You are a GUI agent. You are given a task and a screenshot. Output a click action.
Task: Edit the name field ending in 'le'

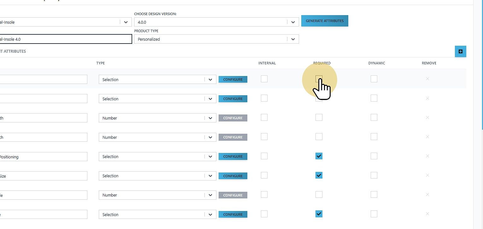pos(44,195)
